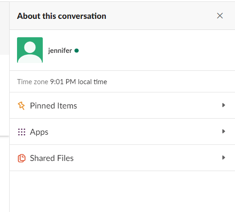Open the Shared Files section label
This screenshot has width=235, height=212.
[x=52, y=158]
